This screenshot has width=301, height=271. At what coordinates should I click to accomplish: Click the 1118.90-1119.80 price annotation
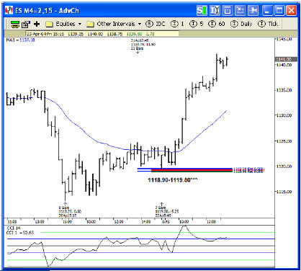tap(172, 180)
